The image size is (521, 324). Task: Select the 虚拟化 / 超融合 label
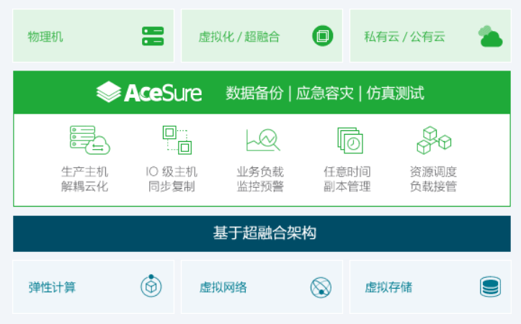(239, 37)
